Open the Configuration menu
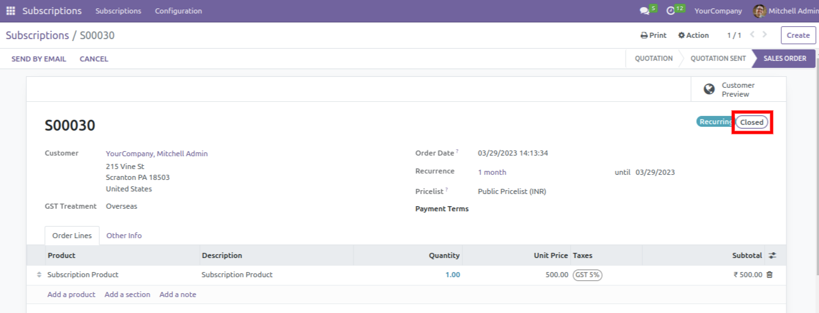Image resolution: width=819 pixels, height=313 pixels. click(178, 11)
